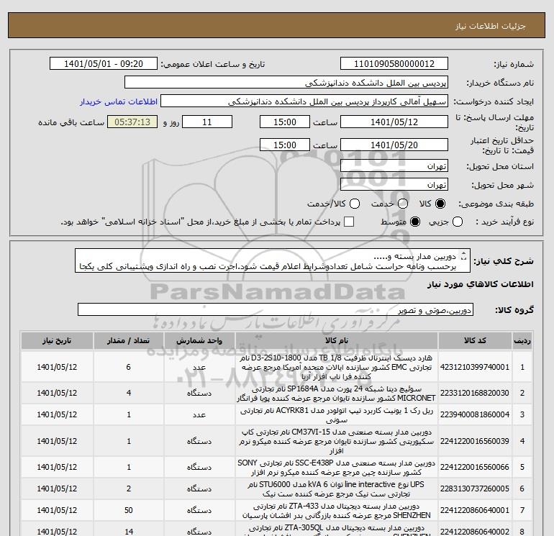Toggle the اسناد خزانه اسلامی payment checkbox
Screen dimensions: 554x536
click(x=349, y=222)
